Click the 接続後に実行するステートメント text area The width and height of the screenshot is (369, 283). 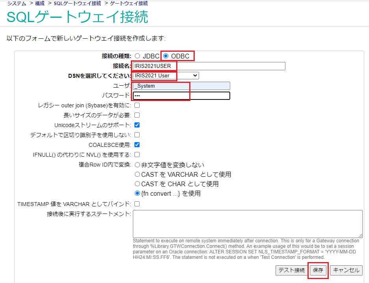coord(248,223)
